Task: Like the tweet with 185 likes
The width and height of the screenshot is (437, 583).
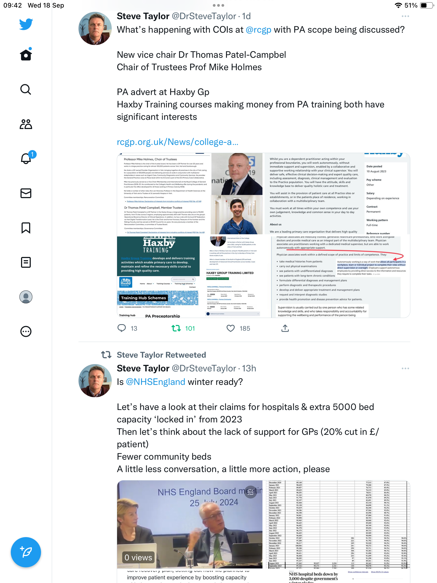Action: point(231,328)
